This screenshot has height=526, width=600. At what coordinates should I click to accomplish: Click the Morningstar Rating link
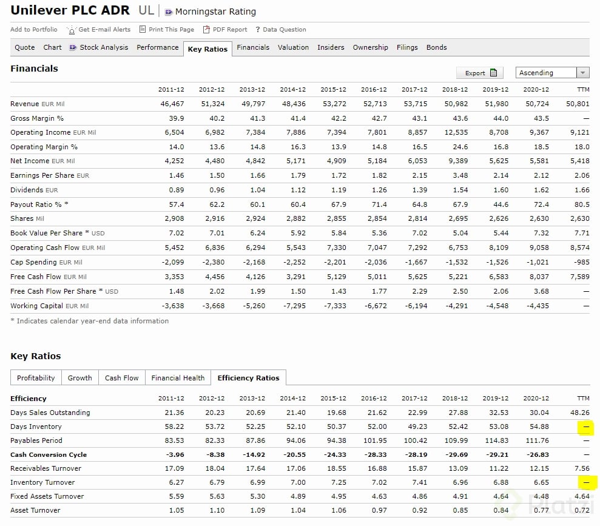pos(215,12)
